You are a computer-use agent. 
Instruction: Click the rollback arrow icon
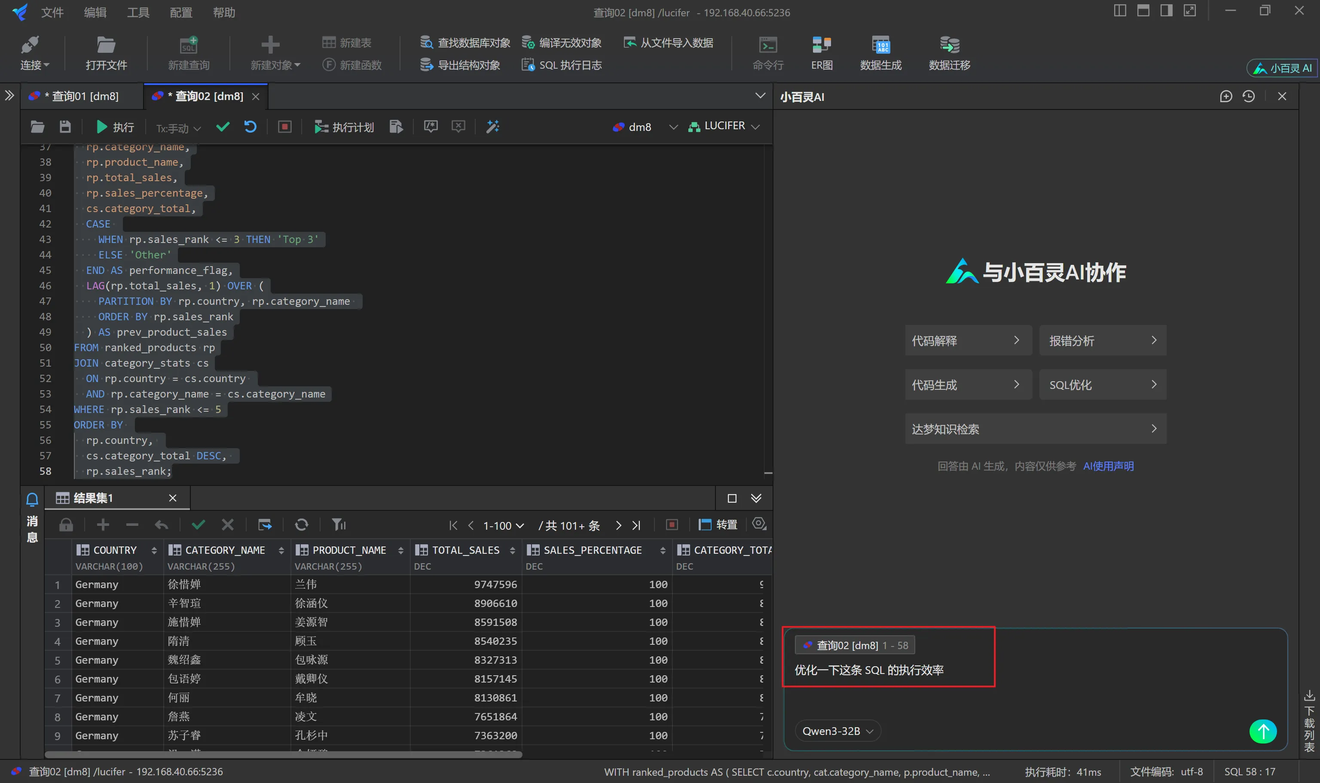click(250, 127)
